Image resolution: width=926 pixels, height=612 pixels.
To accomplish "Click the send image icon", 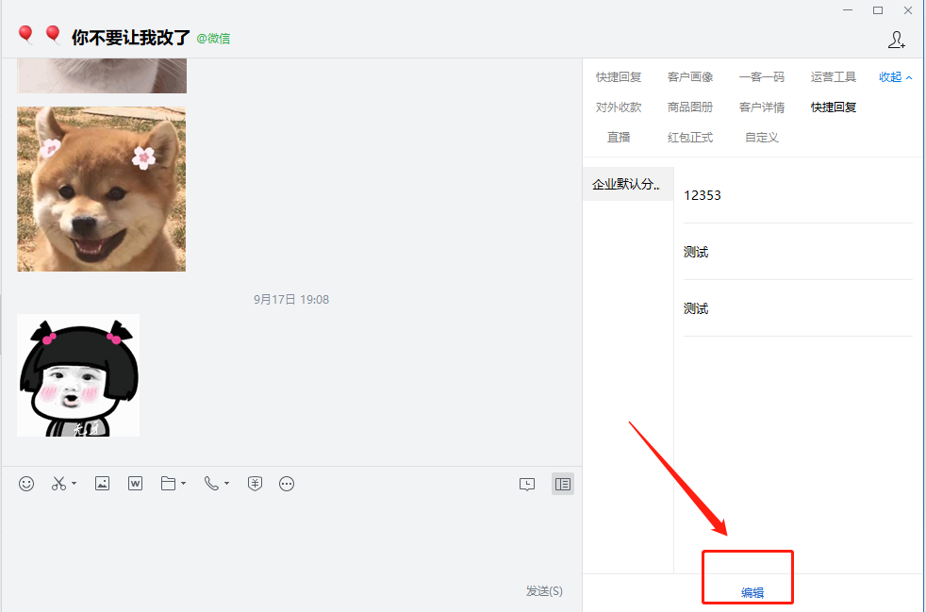I will pyautogui.click(x=102, y=484).
